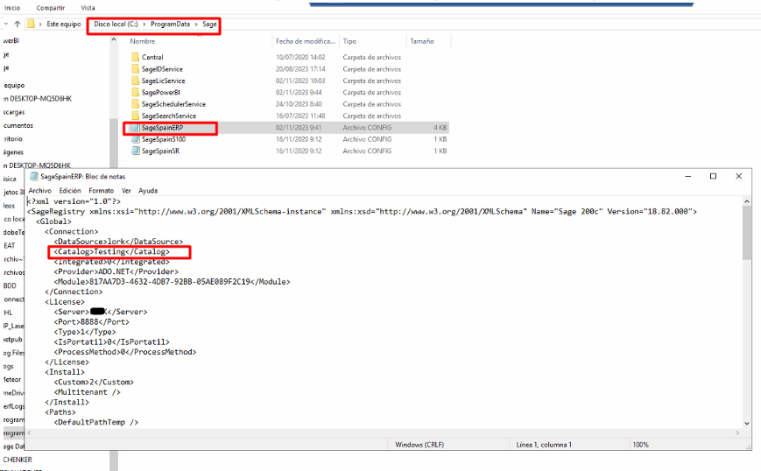This screenshot has height=471, width=761.
Task: Click the Sage breadcrumb segment
Action: (209, 24)
